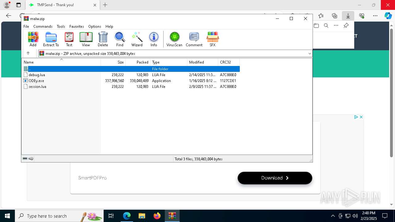
Task: Open the Find magnifier tool
Action: 120,39
